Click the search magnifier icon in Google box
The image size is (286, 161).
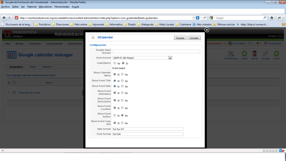265,18
